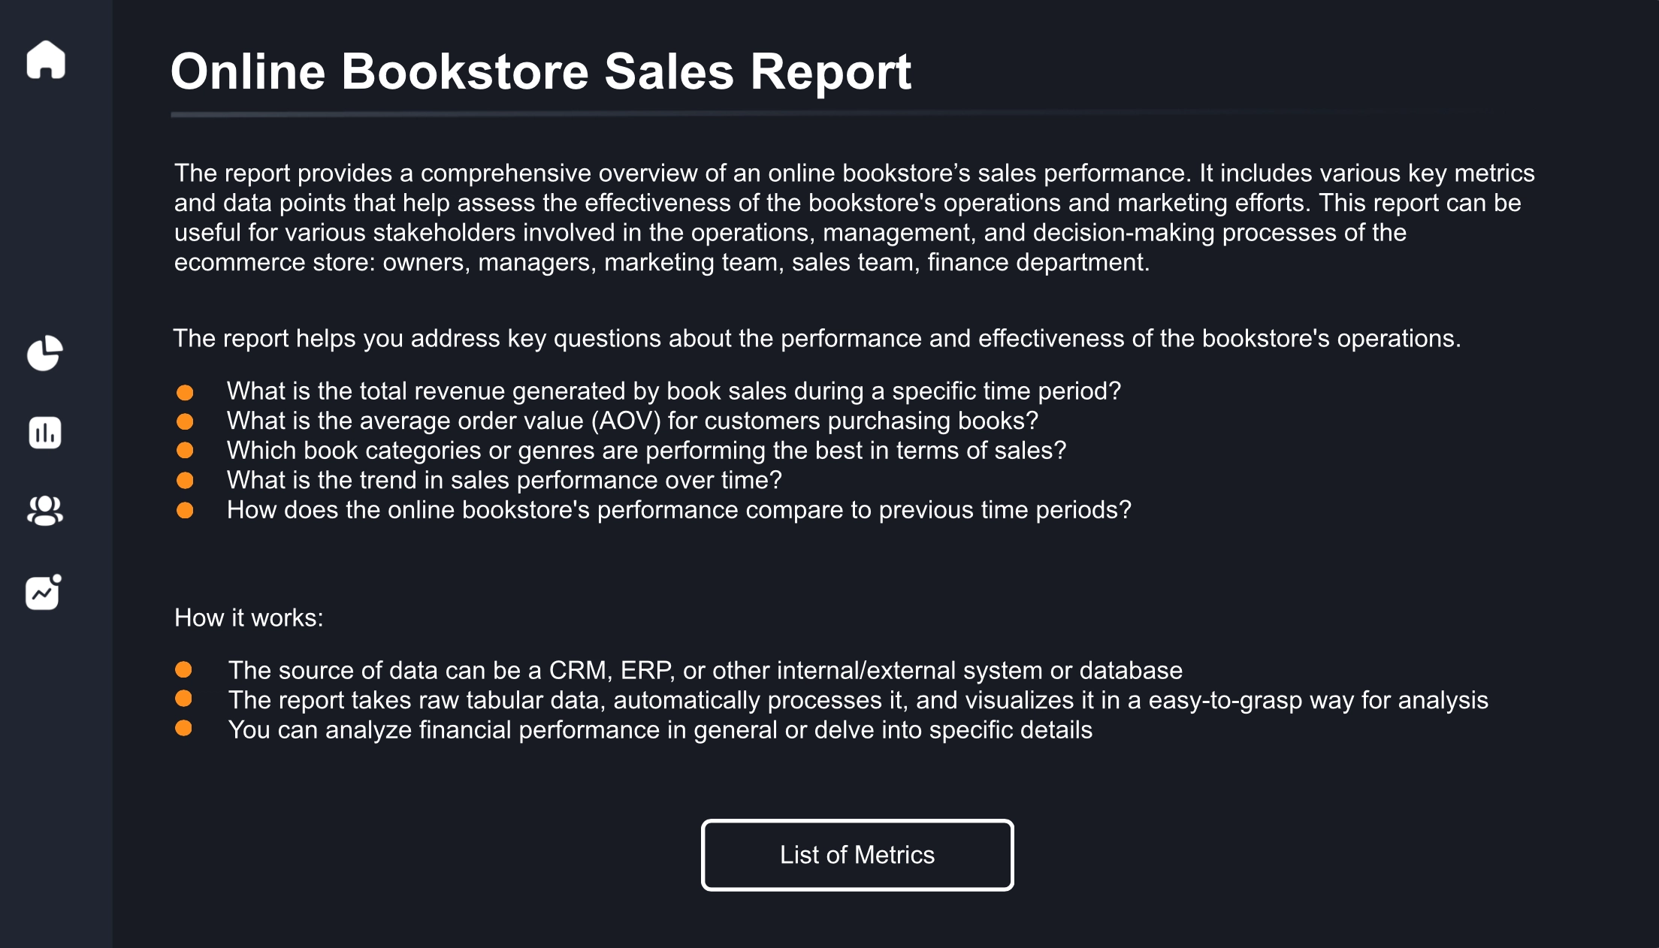Click the financial performance analysis bullet

pyautogui.click(x=661, y=728)
